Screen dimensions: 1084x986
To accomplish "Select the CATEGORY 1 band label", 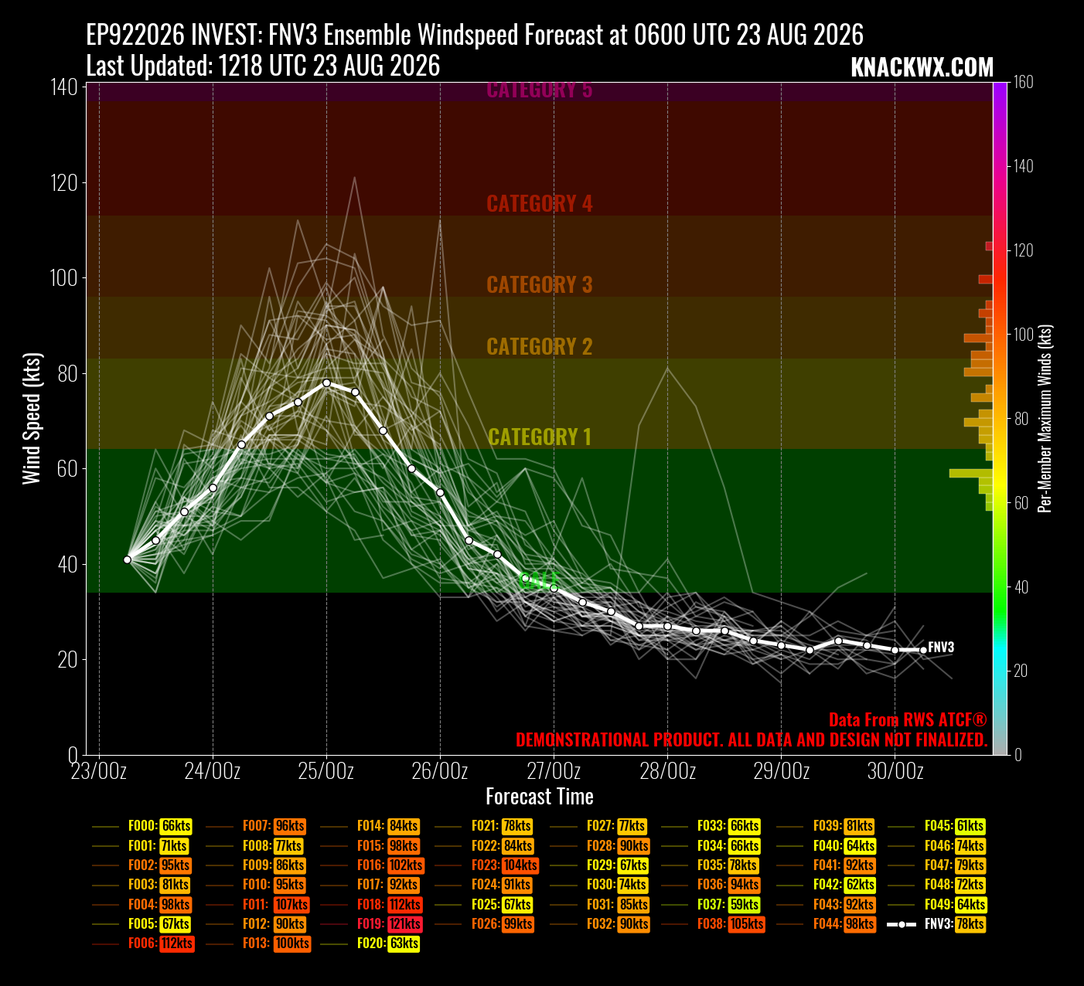I will pos(540,437).
